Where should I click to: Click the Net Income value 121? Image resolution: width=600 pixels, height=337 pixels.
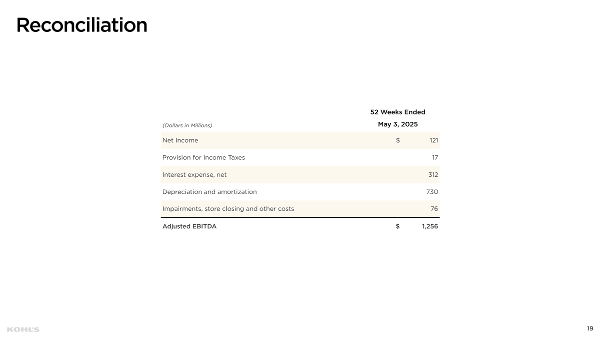coord(433,140)
